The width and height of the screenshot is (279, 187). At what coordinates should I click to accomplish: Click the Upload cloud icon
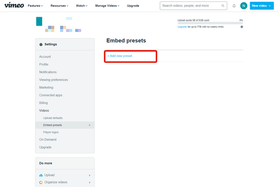(x=41, y=175)
